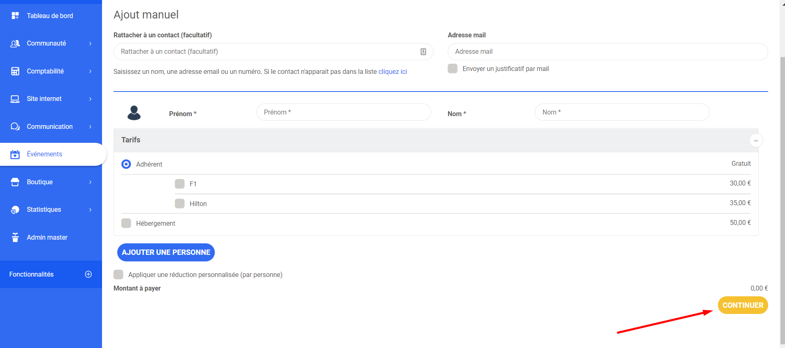Viewport: 785px width, 348px height.
Task: Focus the Nom input field
Action: pyautogui.click(x=622, y=112)
